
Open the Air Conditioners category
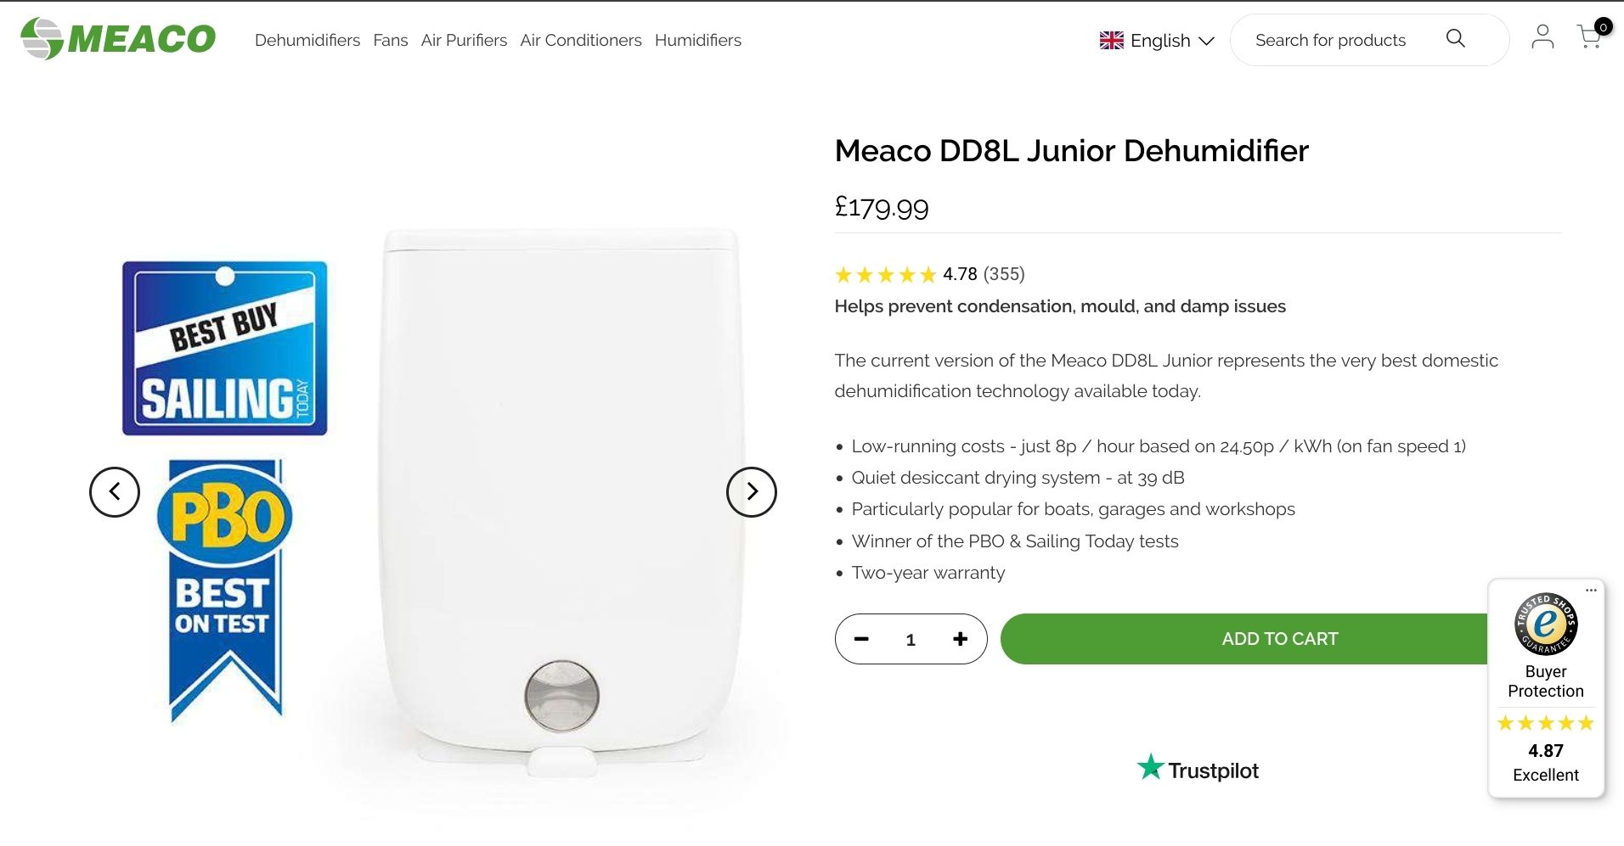click(581, 40)
